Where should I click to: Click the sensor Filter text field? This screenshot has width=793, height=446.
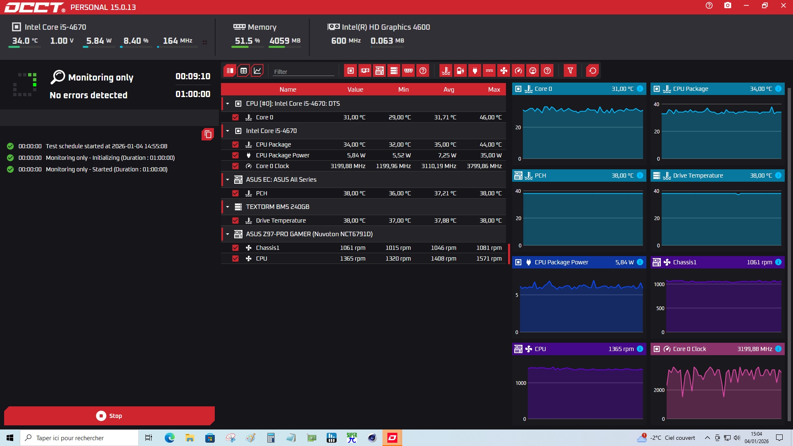(303, 71)
